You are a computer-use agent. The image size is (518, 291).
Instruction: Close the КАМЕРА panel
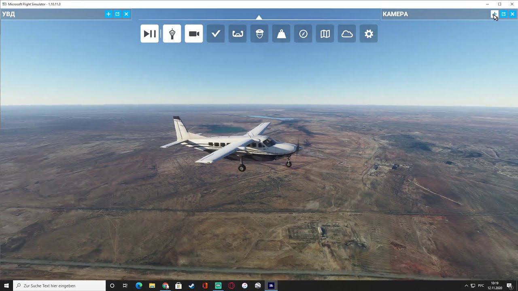512,14
